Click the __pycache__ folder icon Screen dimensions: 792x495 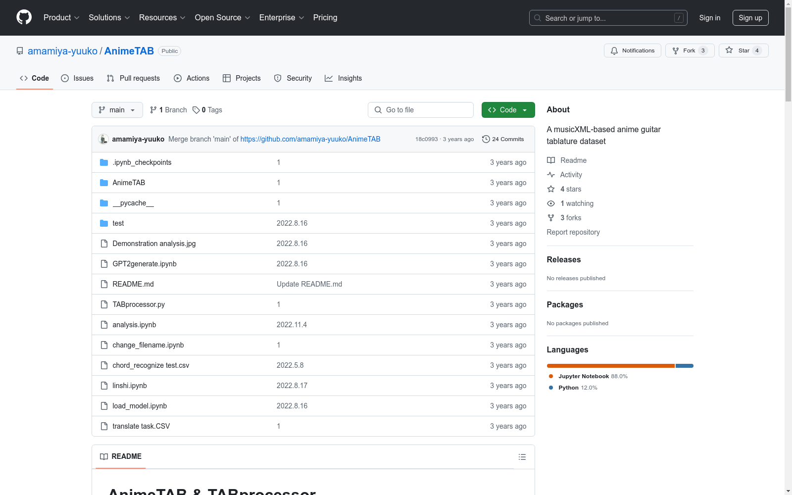[x=104, y=203]
